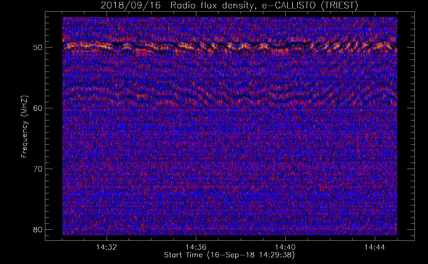The height and width of the screenshot is (264, 428).
Task: Click the plot title '2018/09/16 Radio flux density, e-CALLISTO (TRIEST)'
Action: [229, 5]
